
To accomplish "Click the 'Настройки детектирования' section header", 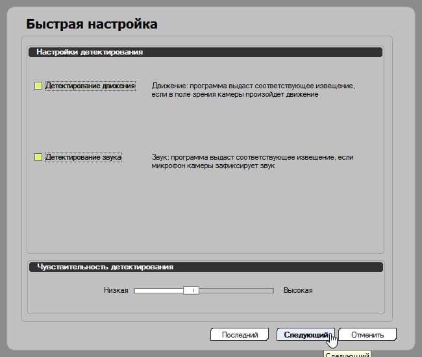I will pos(205,52).
